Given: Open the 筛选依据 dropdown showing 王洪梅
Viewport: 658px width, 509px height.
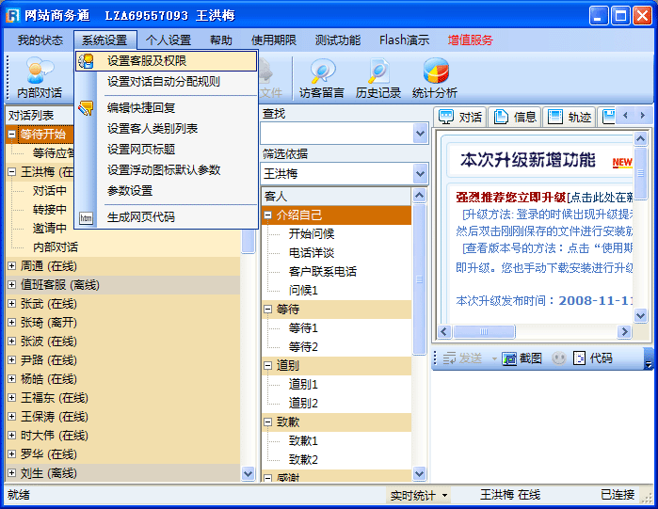Looking at the screenshot, I should 420,174.
